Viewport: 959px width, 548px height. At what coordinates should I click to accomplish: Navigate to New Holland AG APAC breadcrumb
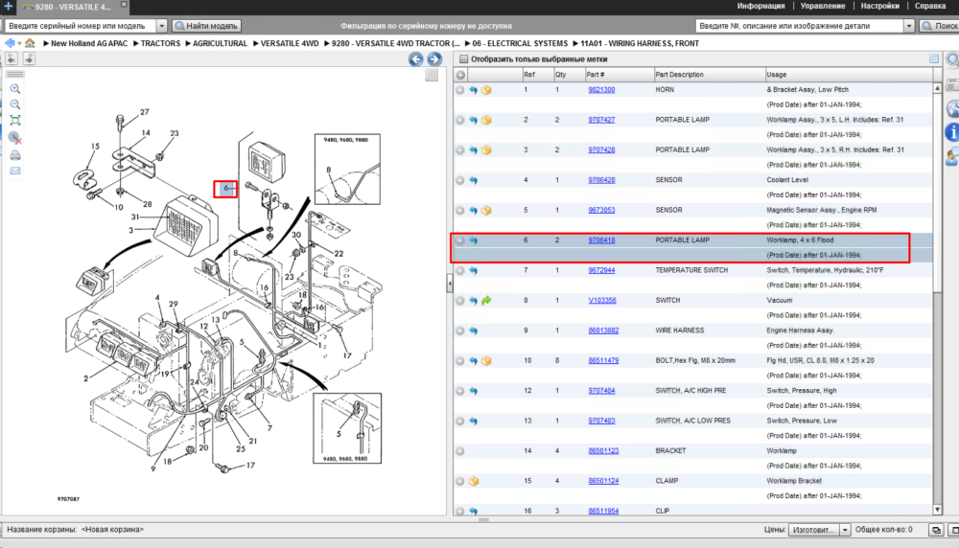pyautogui.click(x=89, y=43)
